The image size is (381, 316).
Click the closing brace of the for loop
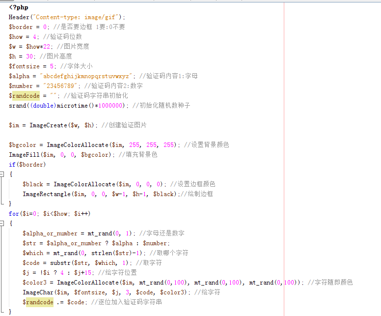(10, 312)
